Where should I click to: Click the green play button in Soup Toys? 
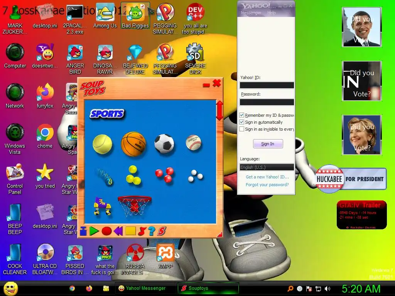(94, 231)
